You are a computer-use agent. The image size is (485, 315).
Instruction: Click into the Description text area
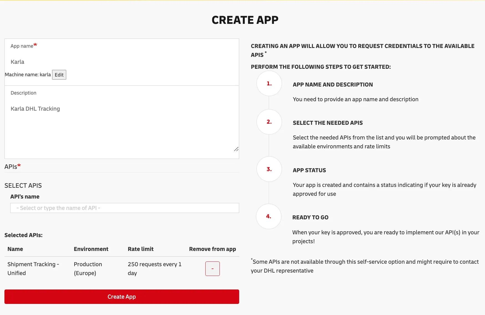click(122, 125)
